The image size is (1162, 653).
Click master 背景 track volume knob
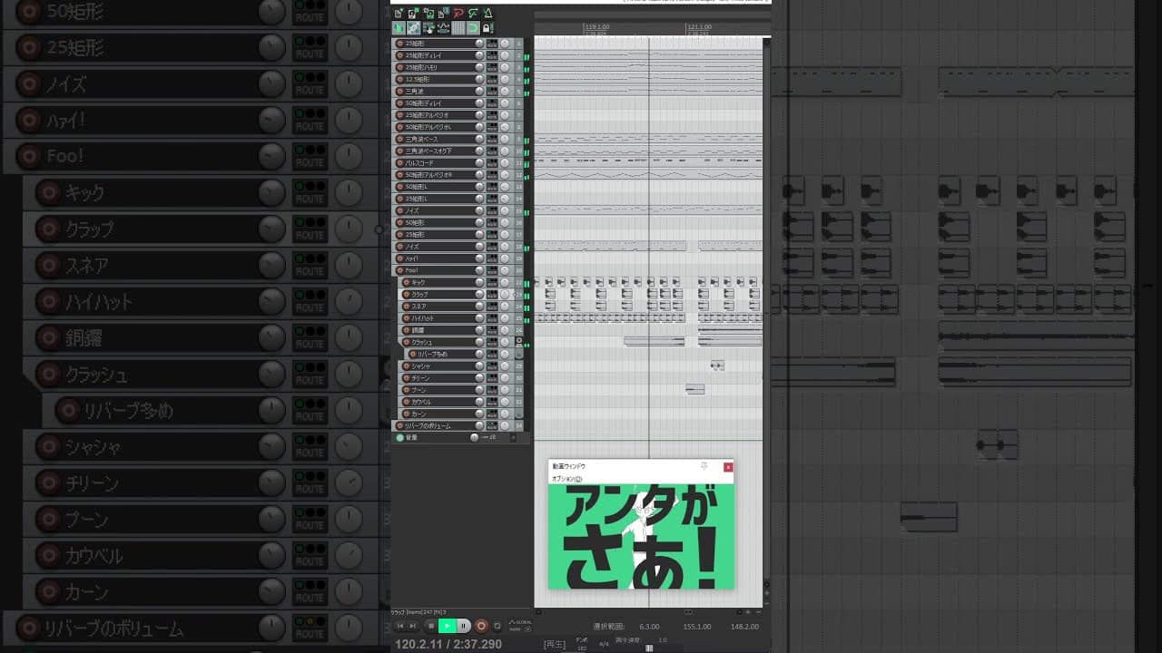(x=474, y=437)
